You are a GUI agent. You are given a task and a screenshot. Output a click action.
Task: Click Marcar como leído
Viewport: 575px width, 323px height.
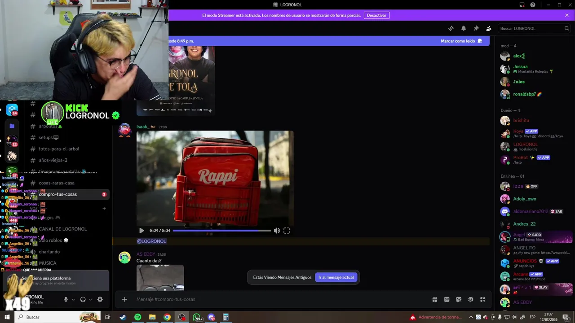(461, 41)
